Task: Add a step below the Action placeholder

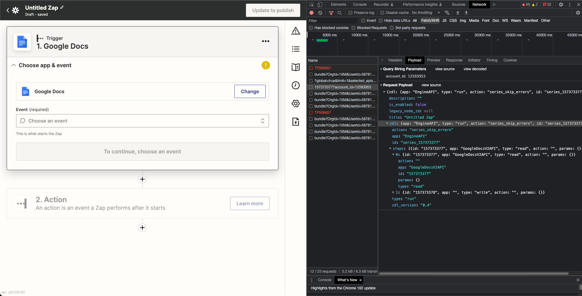Action: (x=142, y=228)
